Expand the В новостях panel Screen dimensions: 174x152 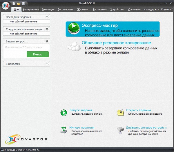(x=47, y=64)
